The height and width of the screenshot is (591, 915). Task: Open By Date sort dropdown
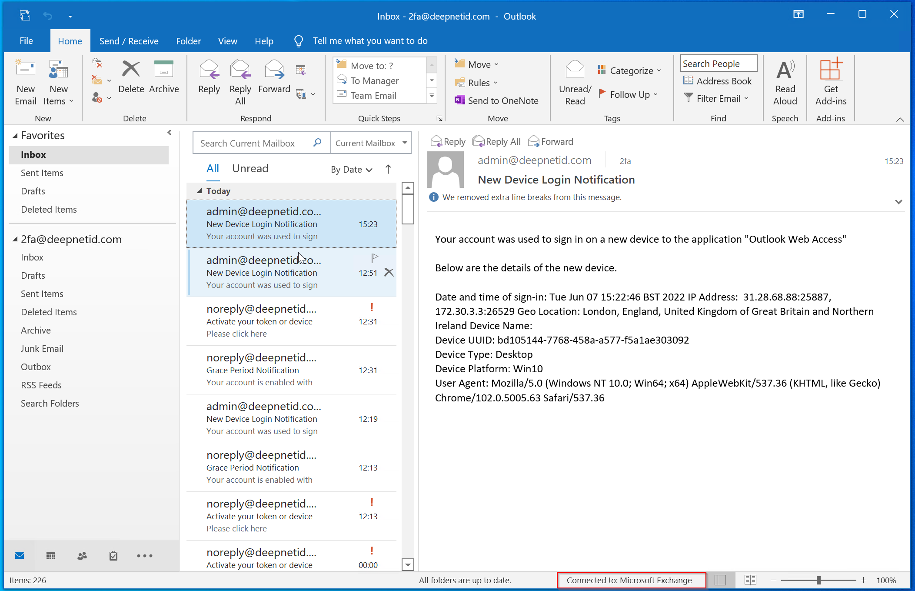[x=351, y=170]
